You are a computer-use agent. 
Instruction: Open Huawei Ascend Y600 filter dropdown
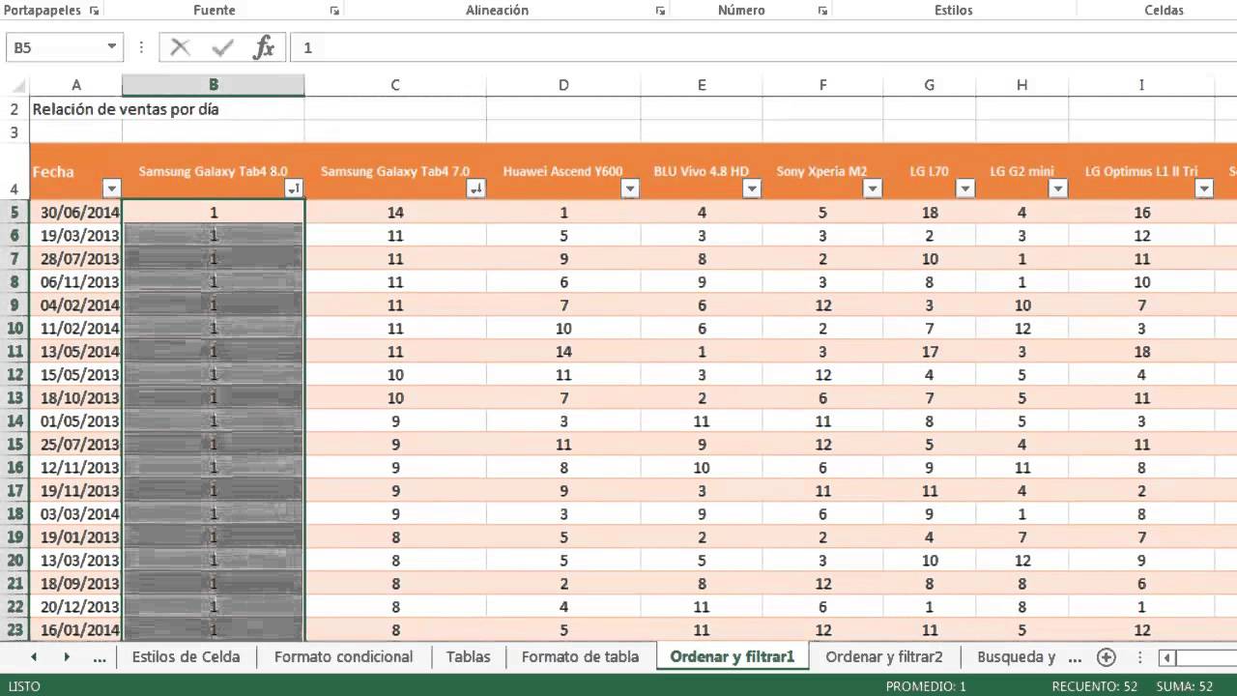pyautogui.click(x=630, y=189)
